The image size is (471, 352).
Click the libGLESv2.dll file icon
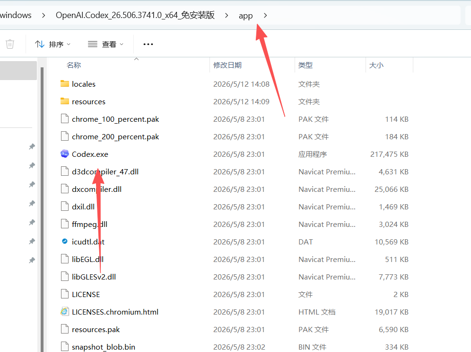click(65, 277)
